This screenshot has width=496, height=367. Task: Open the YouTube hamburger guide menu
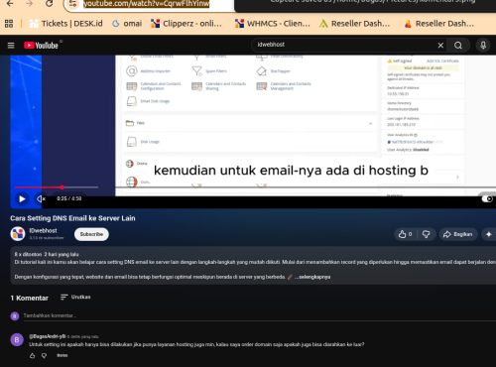(11, 46)
